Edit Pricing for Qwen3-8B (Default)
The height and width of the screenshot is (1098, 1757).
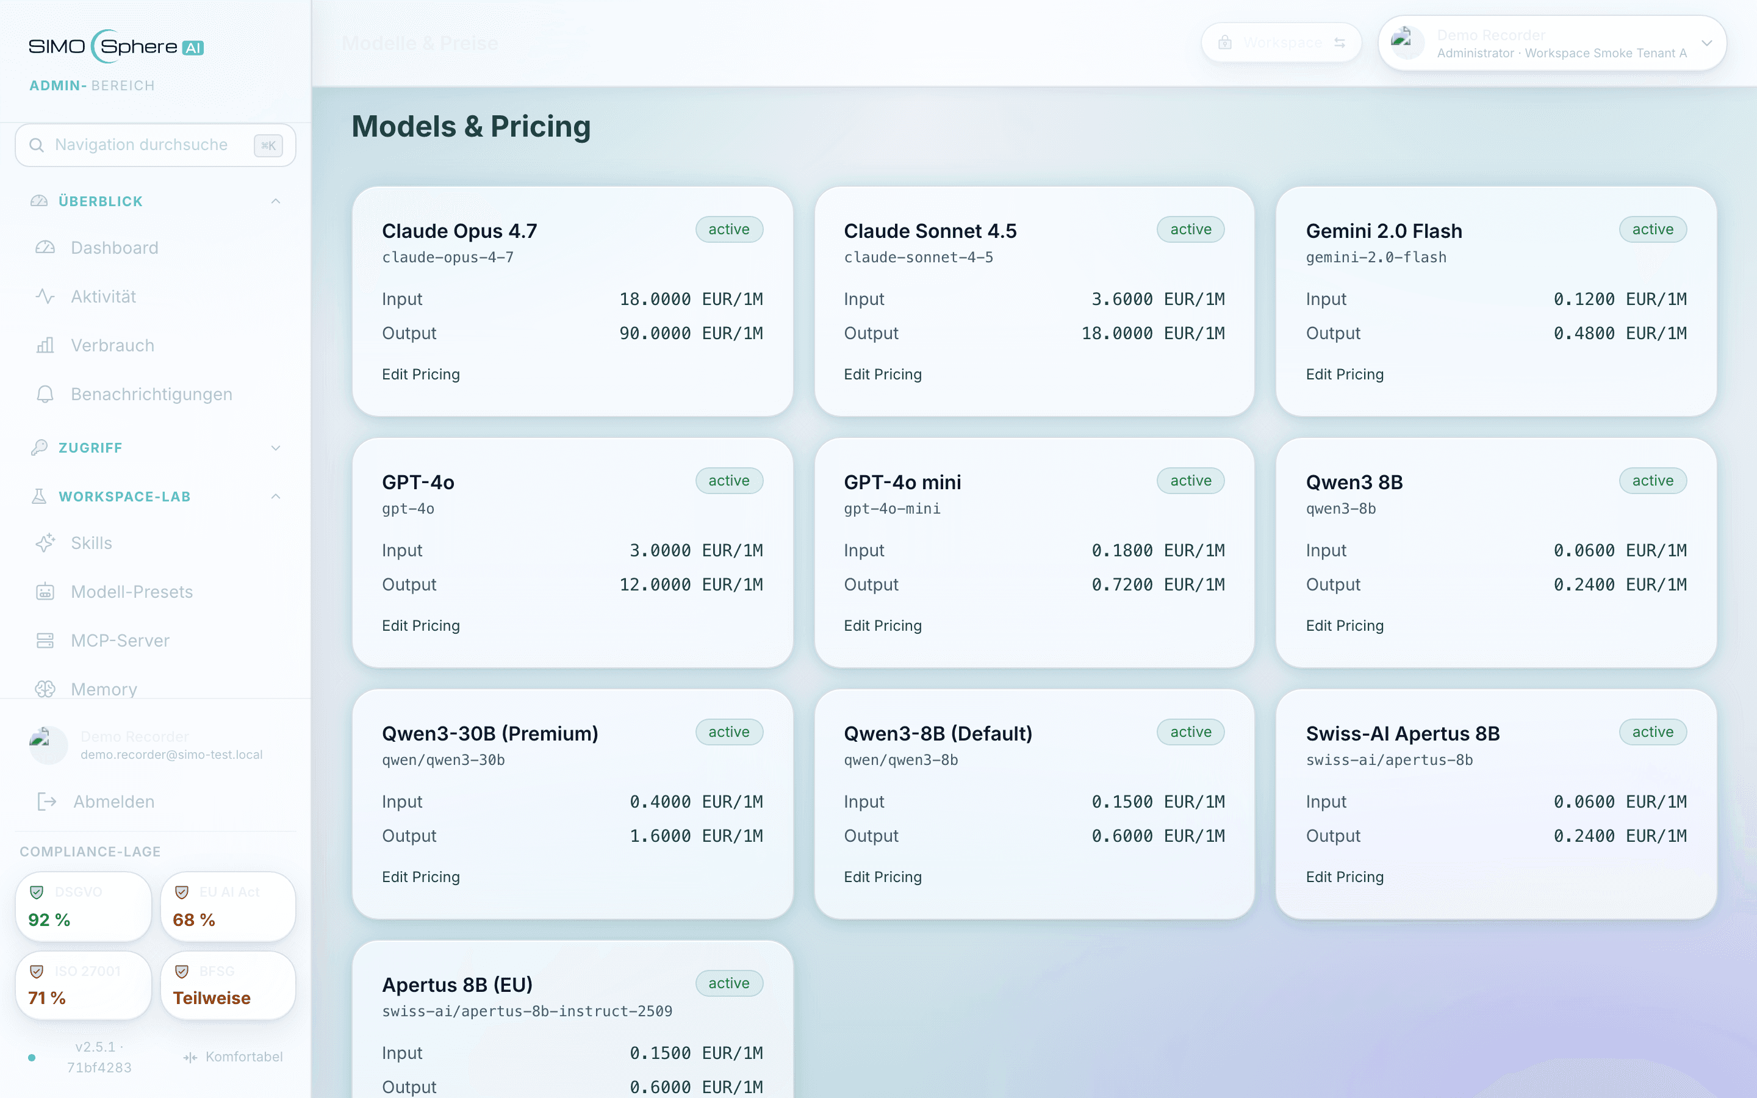pos(882,877)
